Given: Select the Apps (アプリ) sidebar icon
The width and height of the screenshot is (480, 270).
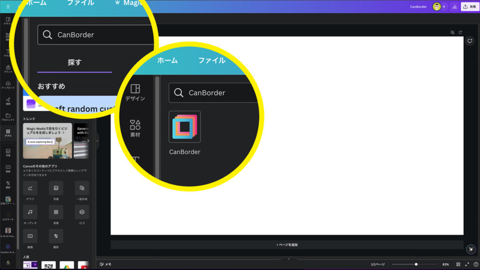Looking at the screenshot, I should tap(8, 133).
